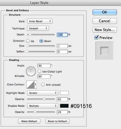
Task: Open the Shadow Mode dropdown set to Multiply
Action: coord(43,106)
